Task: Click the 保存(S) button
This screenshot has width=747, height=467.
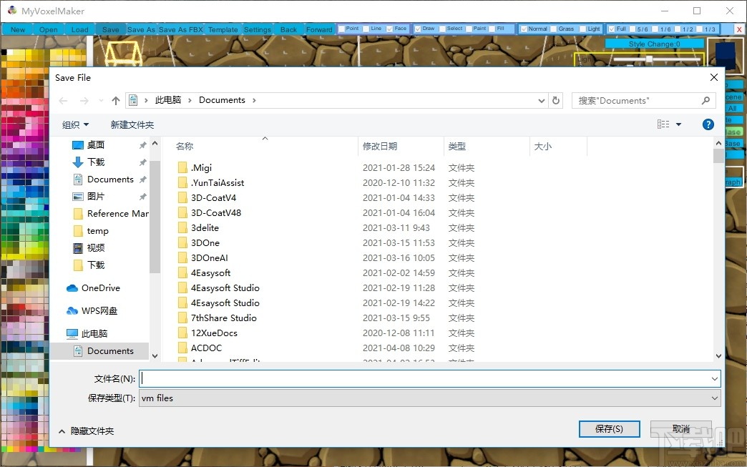Action: click(609, 428)
